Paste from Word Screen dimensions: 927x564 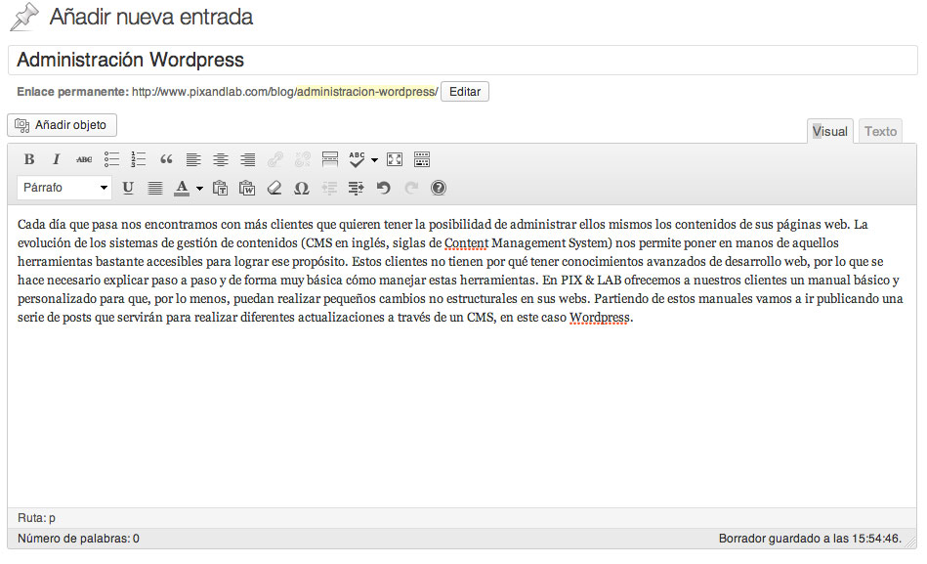pos(247,189)
